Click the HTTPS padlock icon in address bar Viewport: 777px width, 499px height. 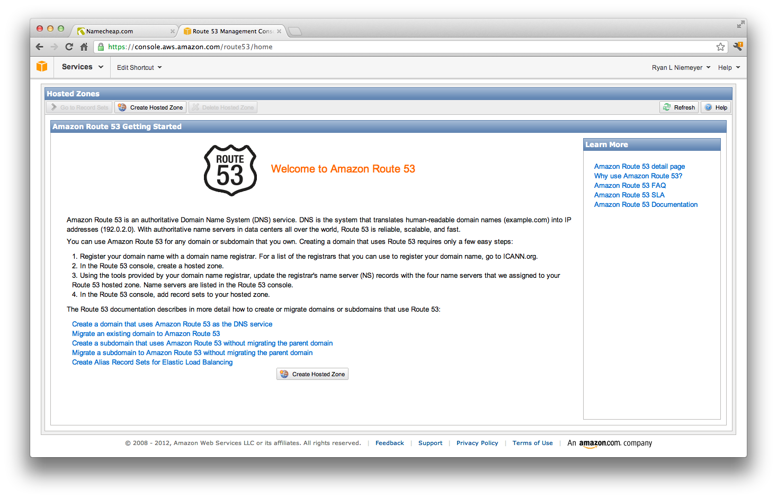[101, 47]
